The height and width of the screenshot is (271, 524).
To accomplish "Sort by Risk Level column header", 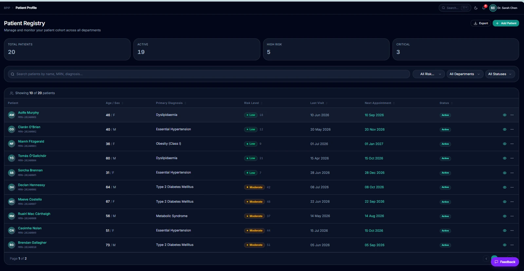I will point(253,103).
